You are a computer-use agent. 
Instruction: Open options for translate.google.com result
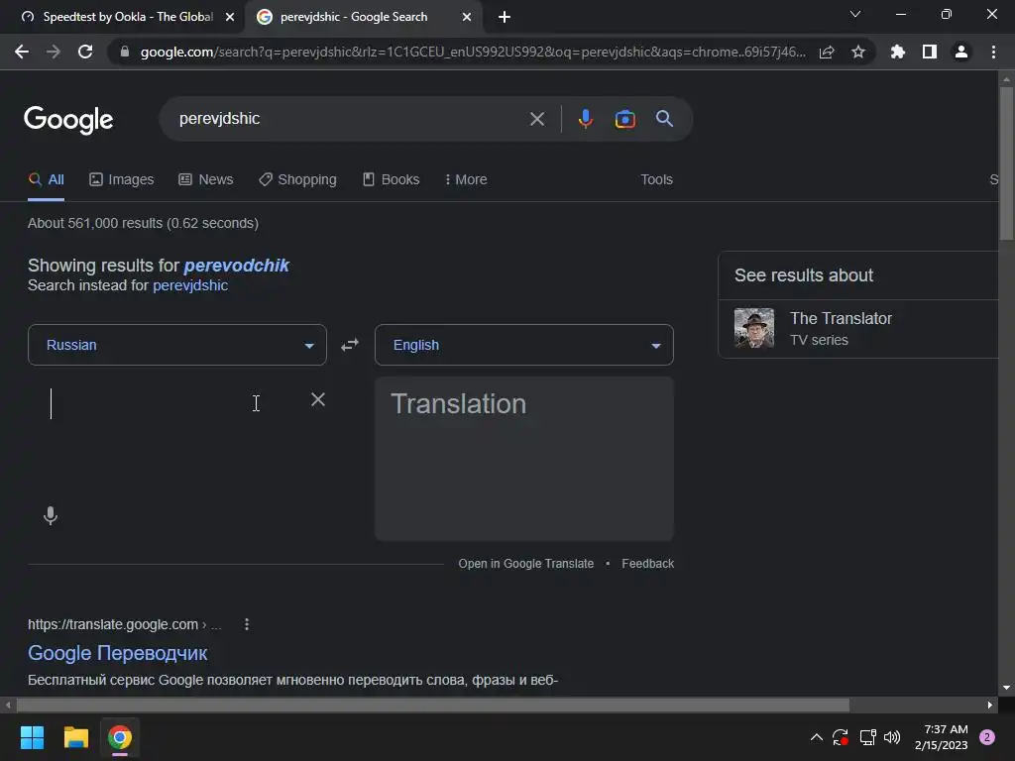coord(247,624)
